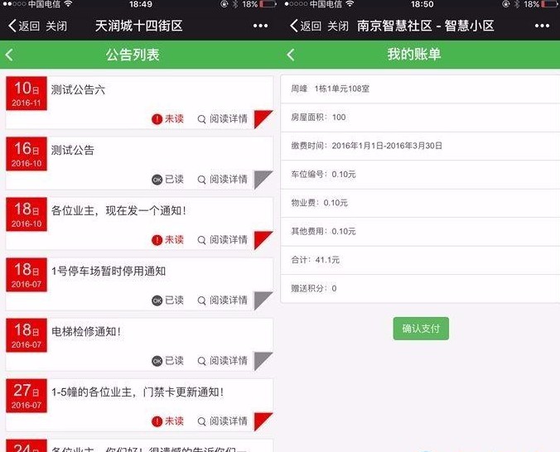Tap OK read icon on 测试公告

point(157,180)
